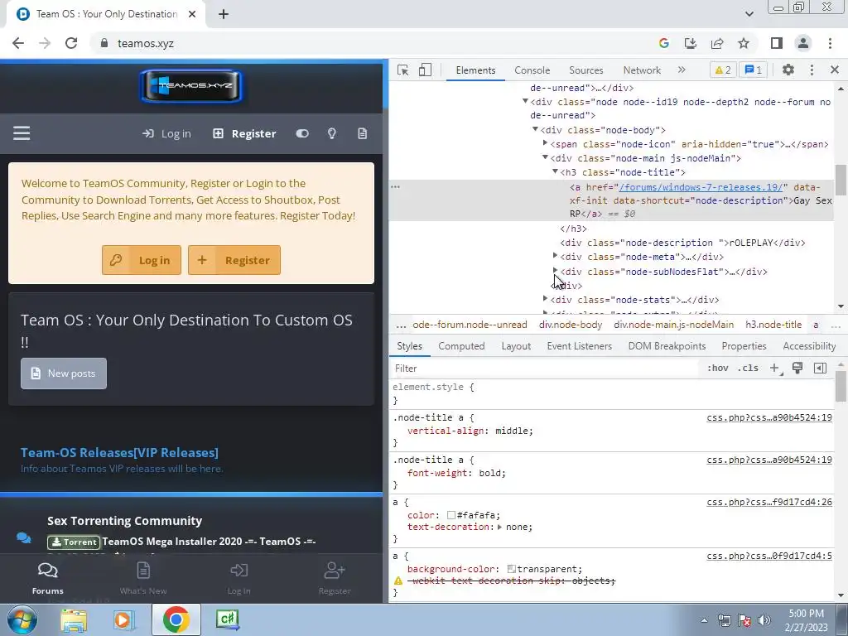Open the Properties tab
The image size is (848, 636).
[744, 346]
